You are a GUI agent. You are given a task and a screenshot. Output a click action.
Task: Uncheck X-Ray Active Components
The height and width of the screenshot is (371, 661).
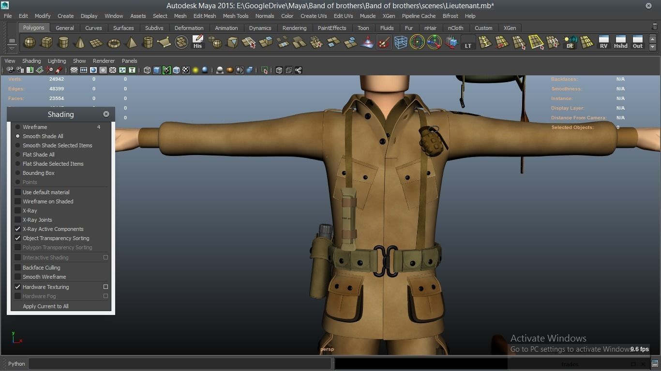click(x=18, y=229)
